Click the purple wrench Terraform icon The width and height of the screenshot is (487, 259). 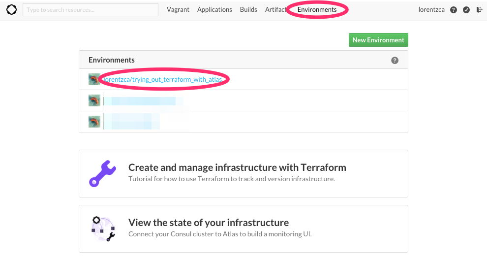(x=102, y=173)
